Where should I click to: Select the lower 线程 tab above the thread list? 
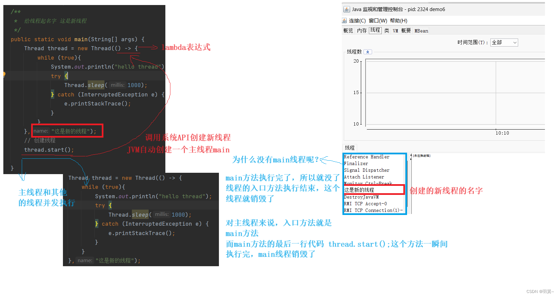click(x=350, y=148)
